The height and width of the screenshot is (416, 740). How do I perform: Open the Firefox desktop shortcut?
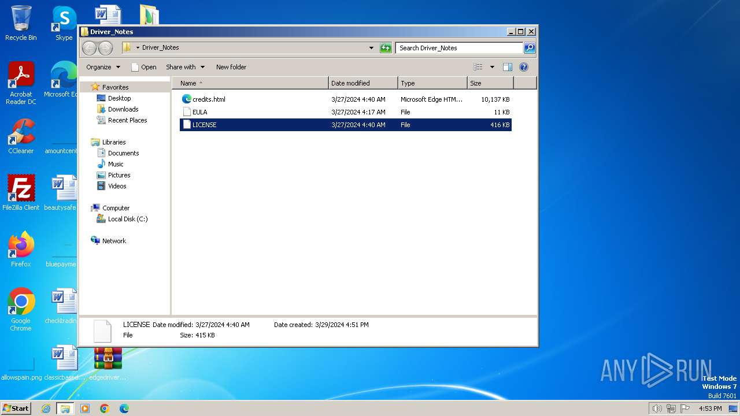[x=21, y=249]
